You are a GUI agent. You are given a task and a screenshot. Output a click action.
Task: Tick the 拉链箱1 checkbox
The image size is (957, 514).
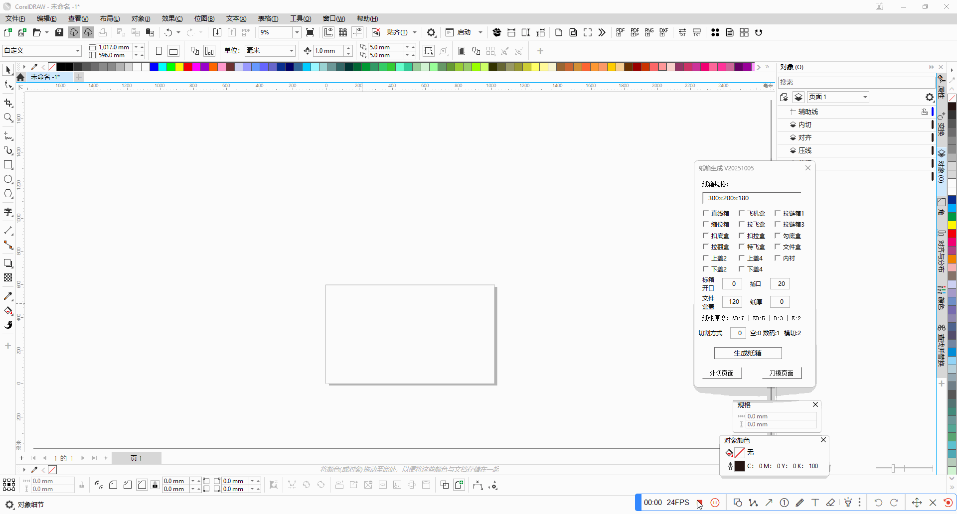click(778, 213)
